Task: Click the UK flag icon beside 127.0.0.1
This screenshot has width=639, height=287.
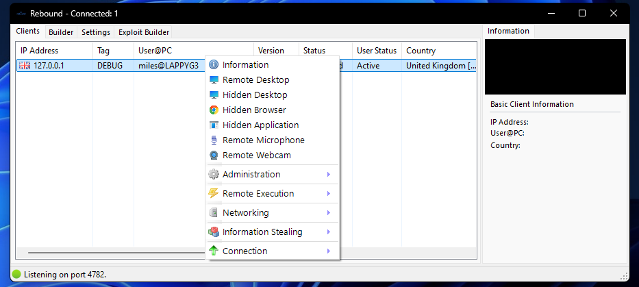Action: pyautogui.click(x=25, y=66)
